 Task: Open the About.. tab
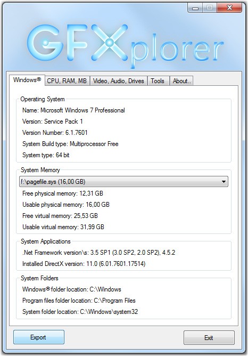[x=181, y=81]
